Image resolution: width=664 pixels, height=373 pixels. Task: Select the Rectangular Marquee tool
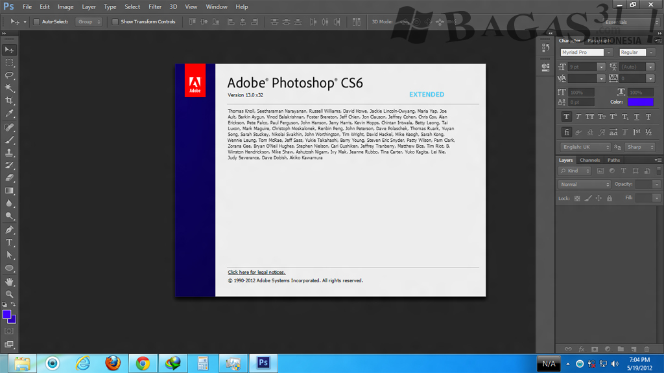point(9,63)
